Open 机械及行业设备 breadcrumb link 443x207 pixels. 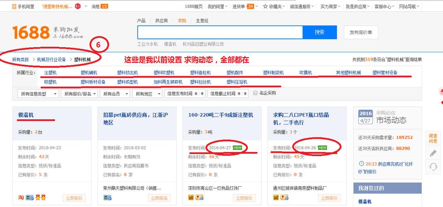(51, 60)
